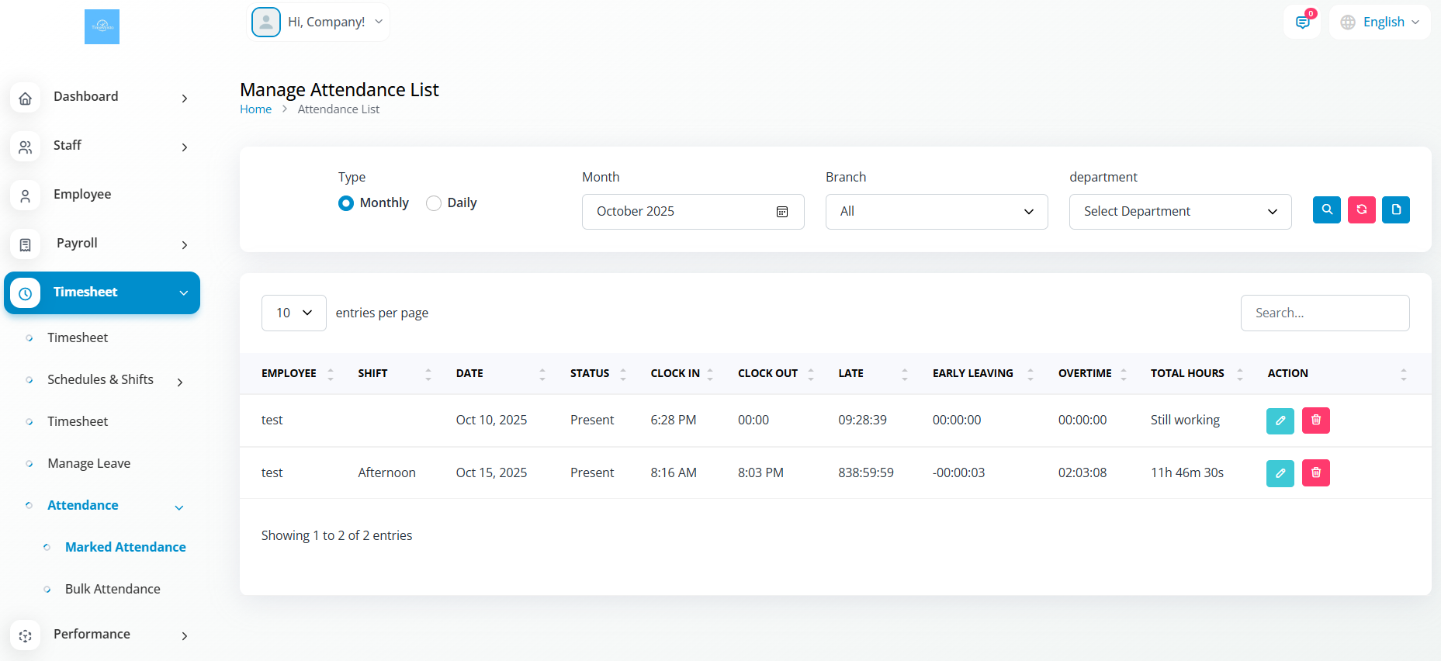Click the Home breadcrumb link

255,109
